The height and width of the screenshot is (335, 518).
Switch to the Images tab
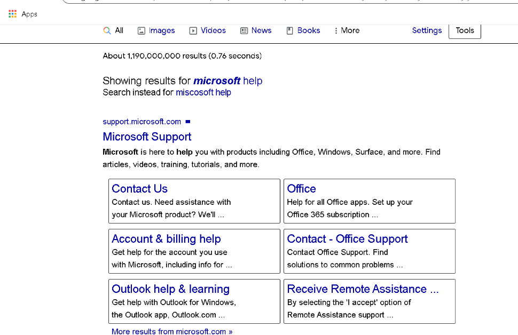tap(162, 31)
